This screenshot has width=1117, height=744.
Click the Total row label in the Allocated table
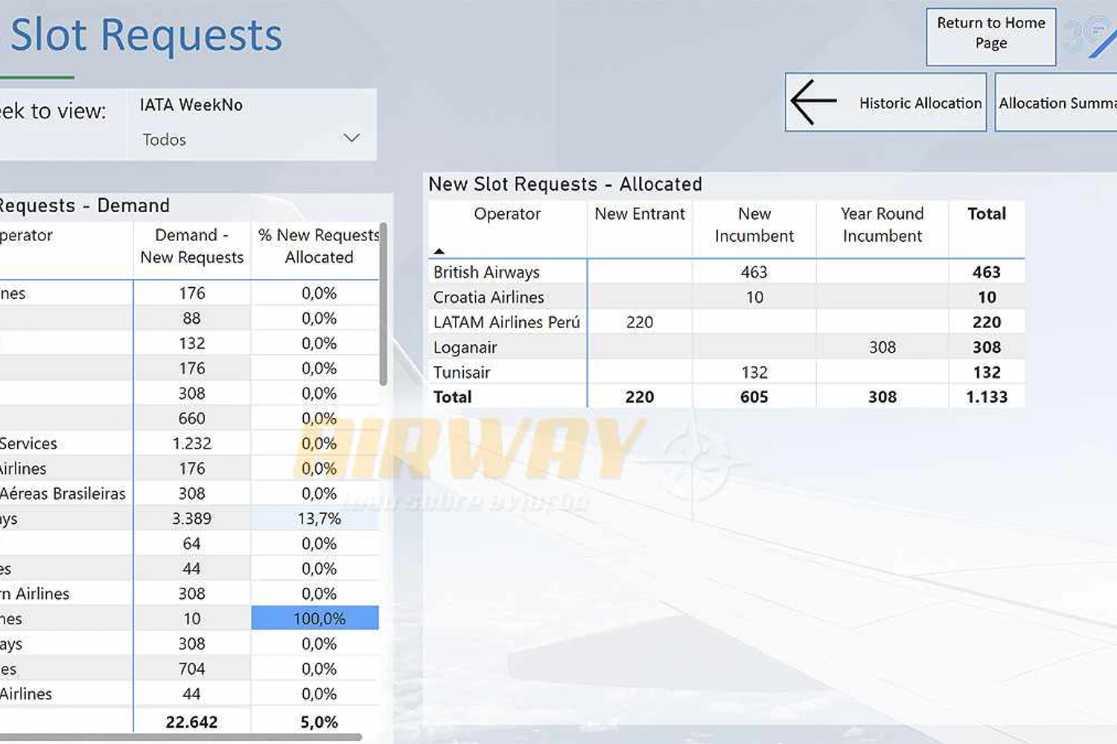453,397
